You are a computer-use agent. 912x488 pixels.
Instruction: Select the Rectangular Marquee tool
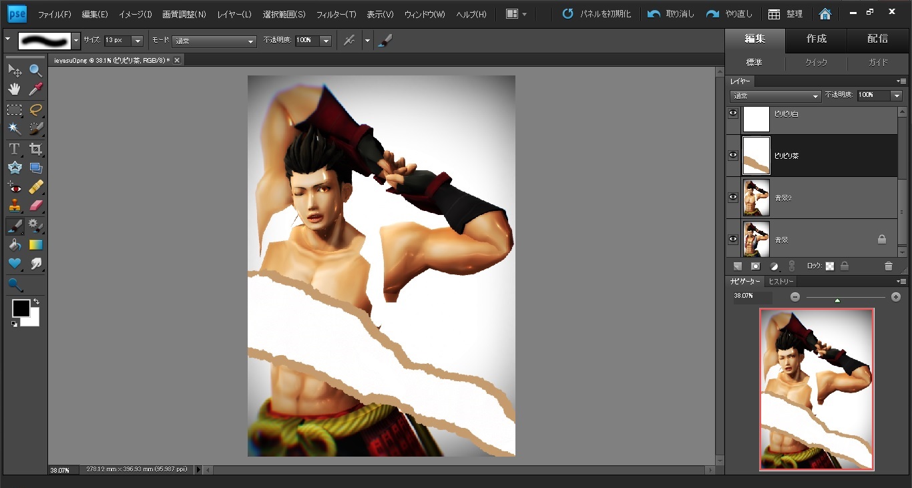pos(14,109)
